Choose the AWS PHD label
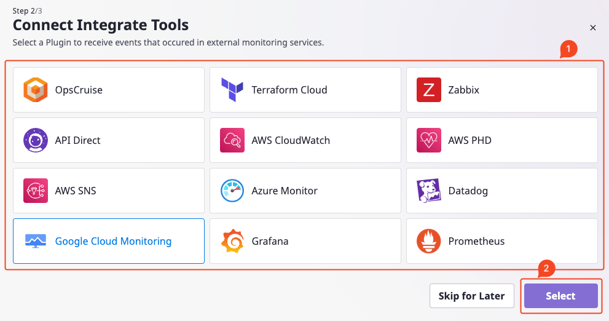The image size is (609, 321). [x=470, y=140]
